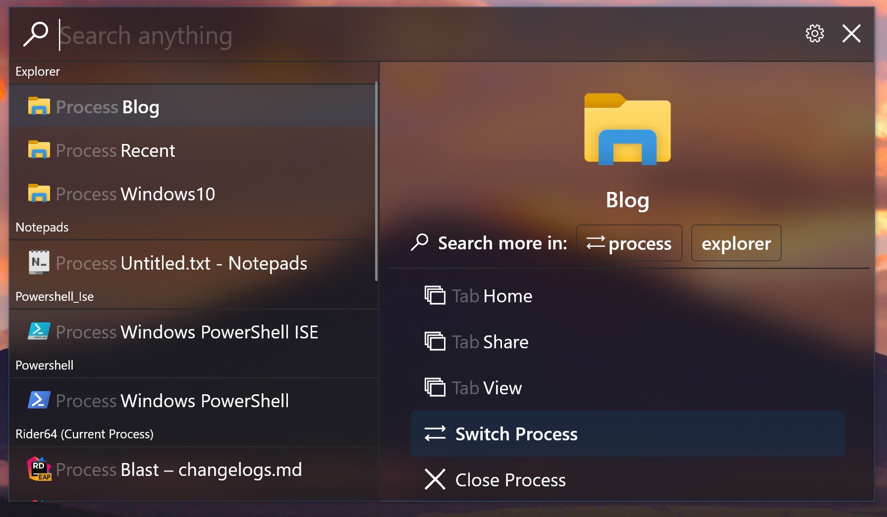
Task: Click the process search filter button
Action: pyautogui.click(x=629, y=243)
